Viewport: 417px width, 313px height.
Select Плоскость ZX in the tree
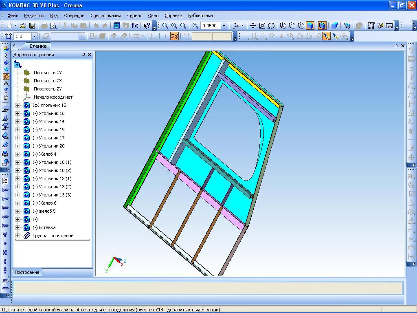(48, 81)
